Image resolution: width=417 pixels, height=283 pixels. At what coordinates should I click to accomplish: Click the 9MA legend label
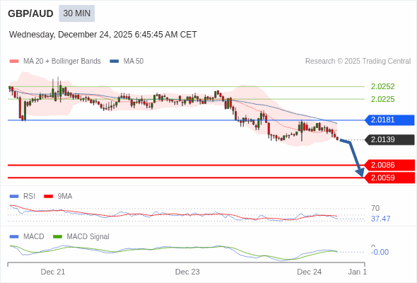[65, 197]
